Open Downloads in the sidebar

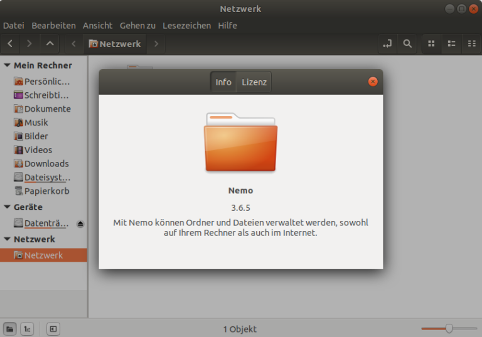[x=43, y=164]
